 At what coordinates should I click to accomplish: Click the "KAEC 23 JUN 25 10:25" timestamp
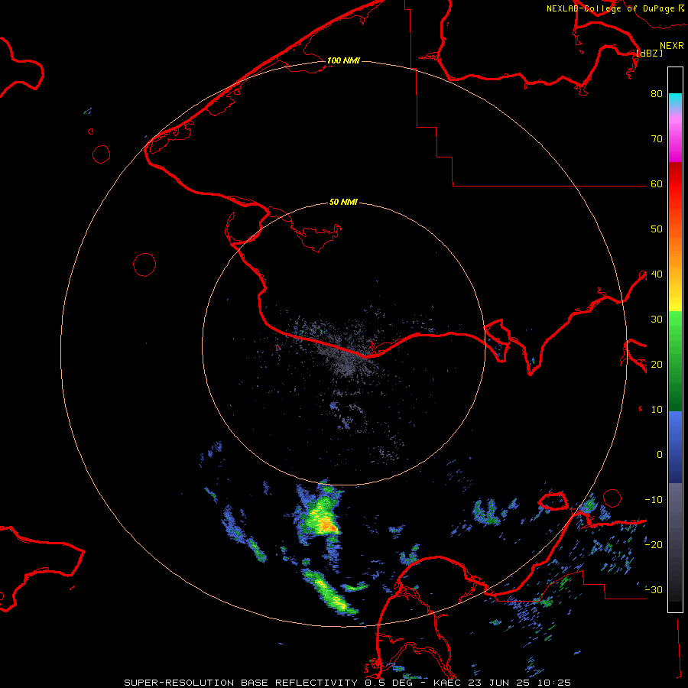(x=502, y=683)
